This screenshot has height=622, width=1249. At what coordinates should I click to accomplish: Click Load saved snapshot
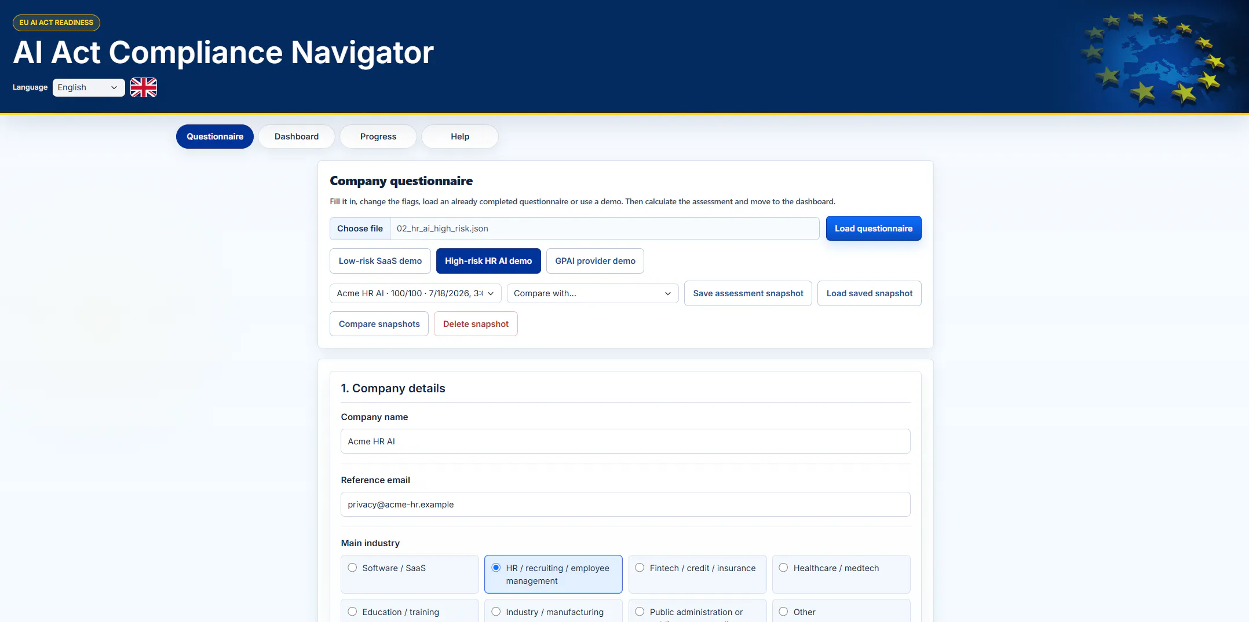point(869,293)
